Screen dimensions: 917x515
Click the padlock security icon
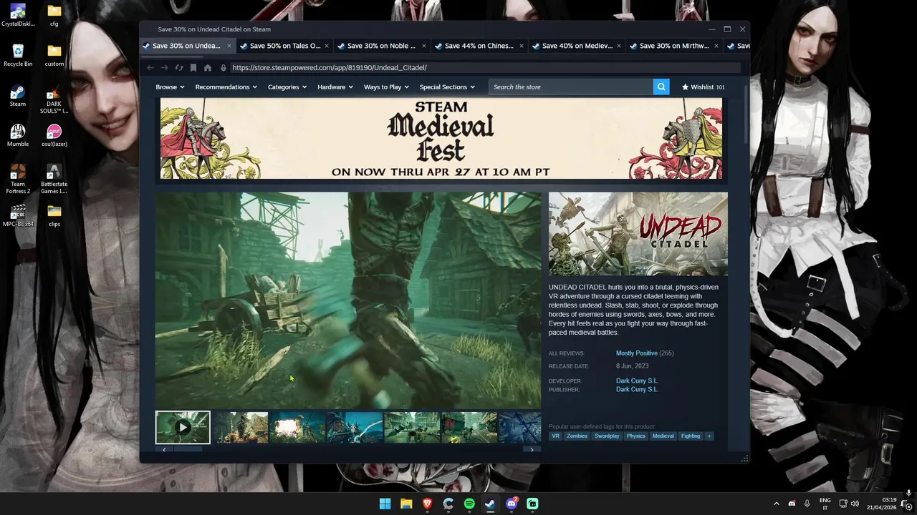224,67
